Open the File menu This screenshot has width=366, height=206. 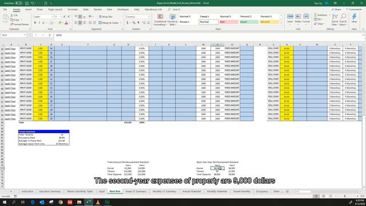[5, 9]
